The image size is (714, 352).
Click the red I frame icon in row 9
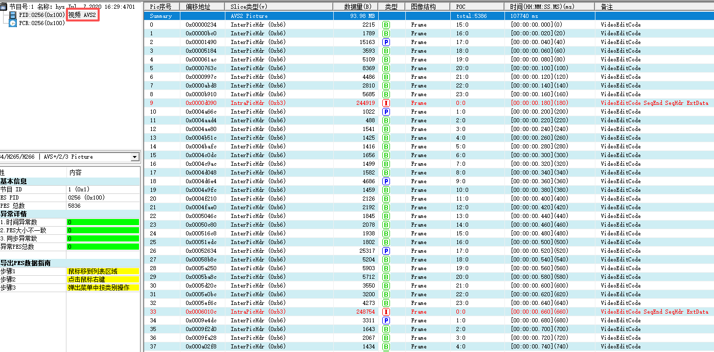(386, 103)
